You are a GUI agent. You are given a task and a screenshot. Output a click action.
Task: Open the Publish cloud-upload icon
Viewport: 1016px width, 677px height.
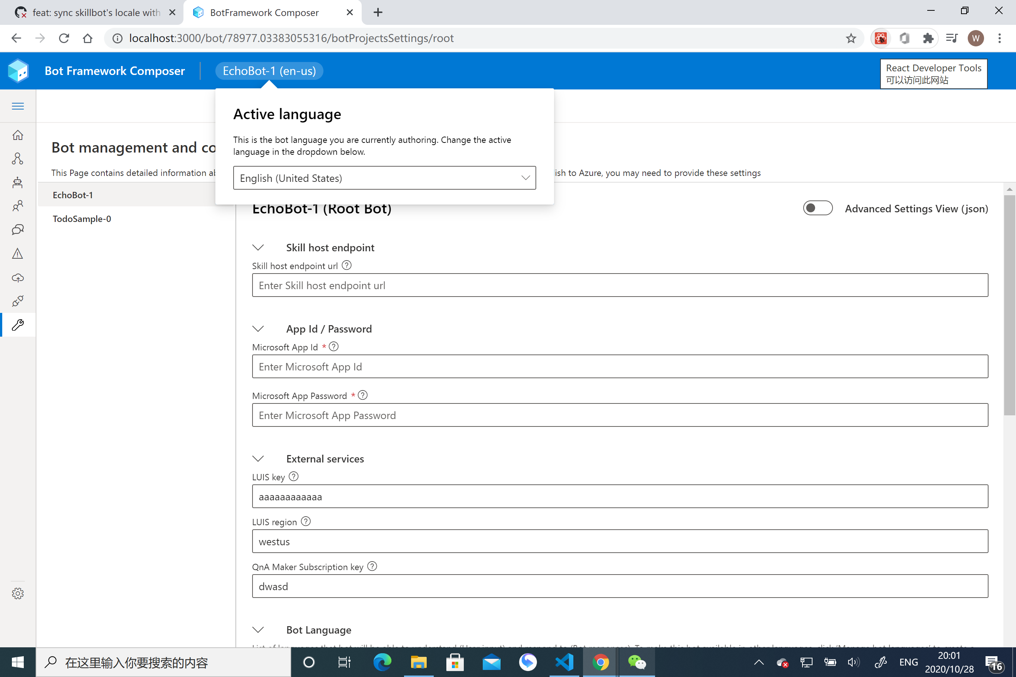pos(18,277)
